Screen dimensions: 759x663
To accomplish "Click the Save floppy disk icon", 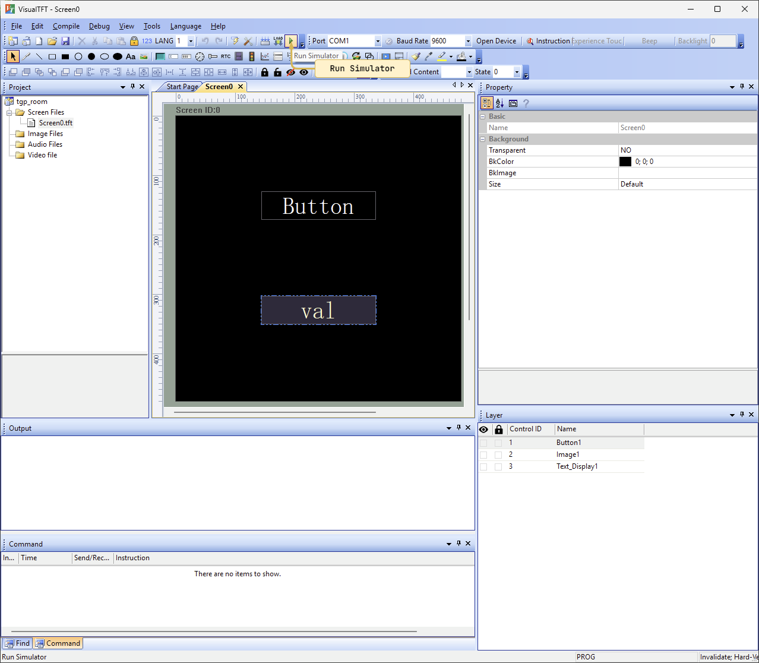I will pyautogui.click(x=65, y=41).
